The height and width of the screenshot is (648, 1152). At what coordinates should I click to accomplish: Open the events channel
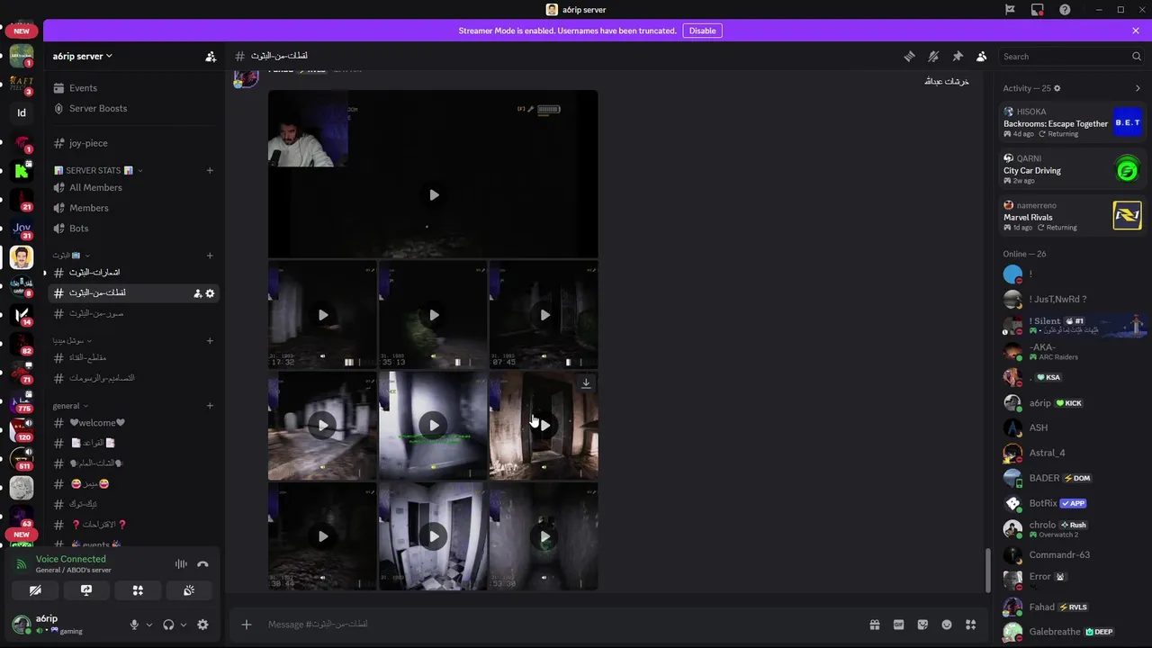pos(133,544)
